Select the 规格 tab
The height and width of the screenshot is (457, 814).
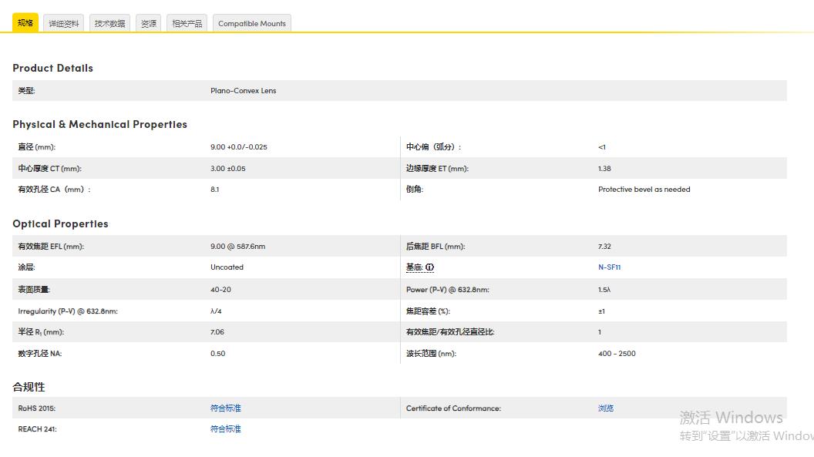pos(25,22)
